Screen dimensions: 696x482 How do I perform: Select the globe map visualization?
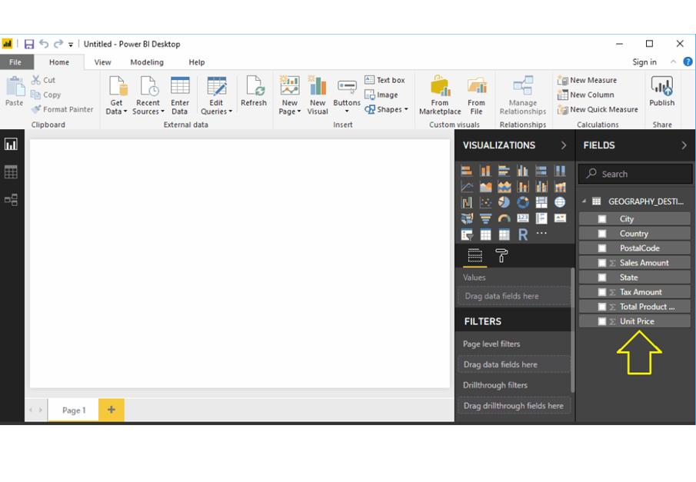point(560,203)
